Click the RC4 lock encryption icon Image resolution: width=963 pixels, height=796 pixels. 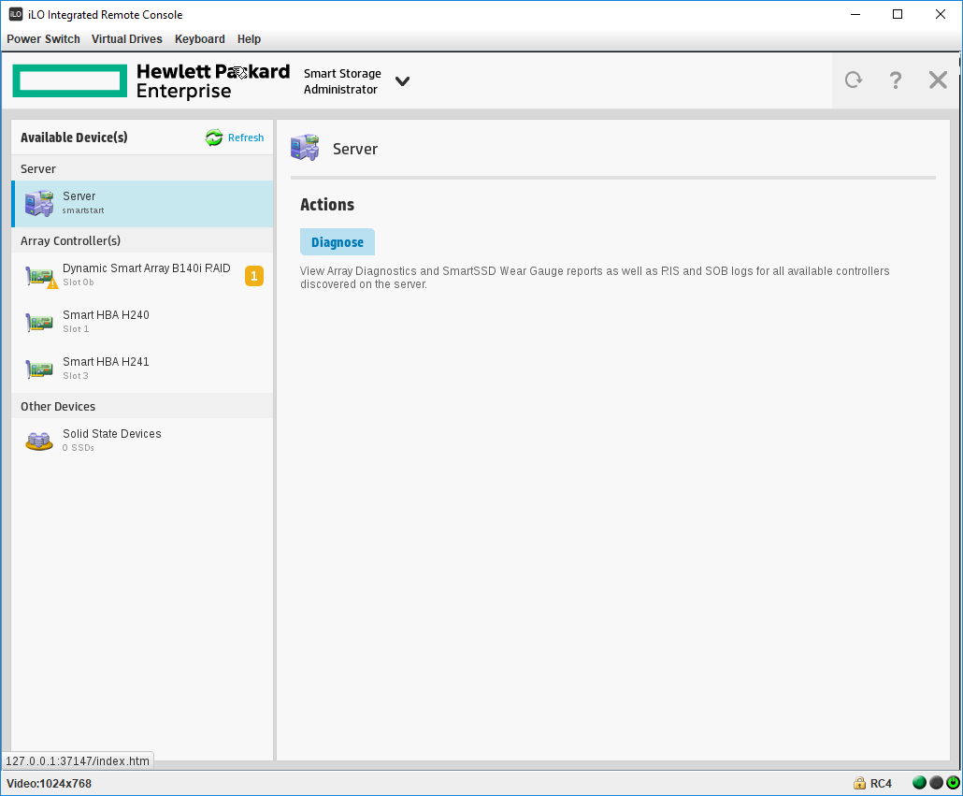[x=859, y=783]
